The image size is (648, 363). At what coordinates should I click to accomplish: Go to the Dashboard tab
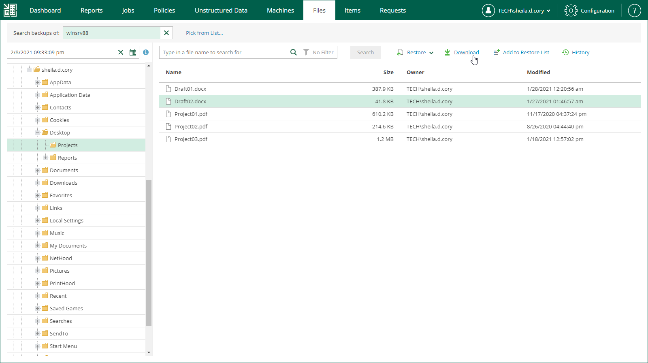(45, 11)
